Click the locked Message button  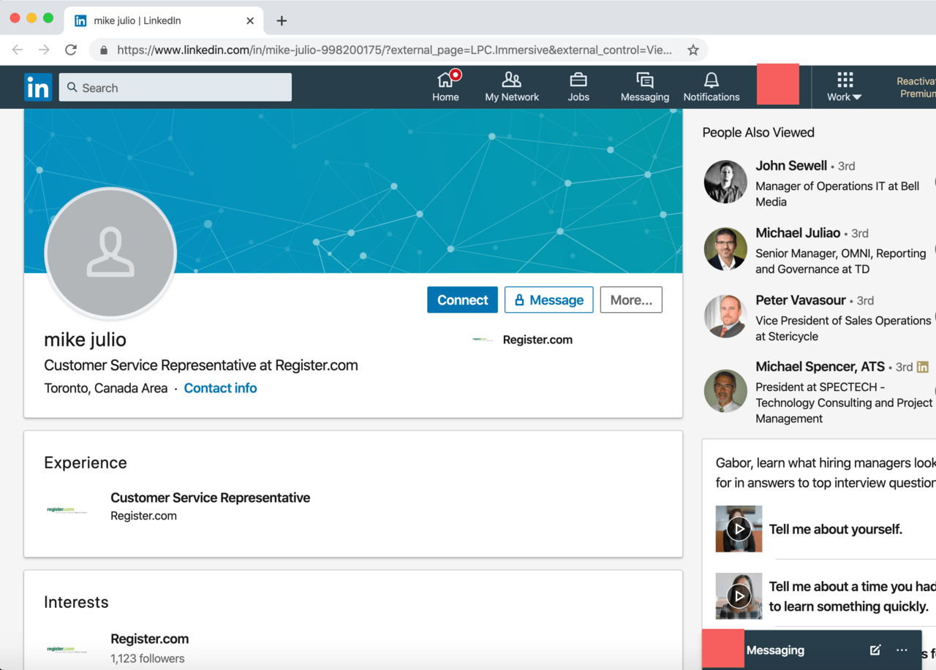(548, 300)
